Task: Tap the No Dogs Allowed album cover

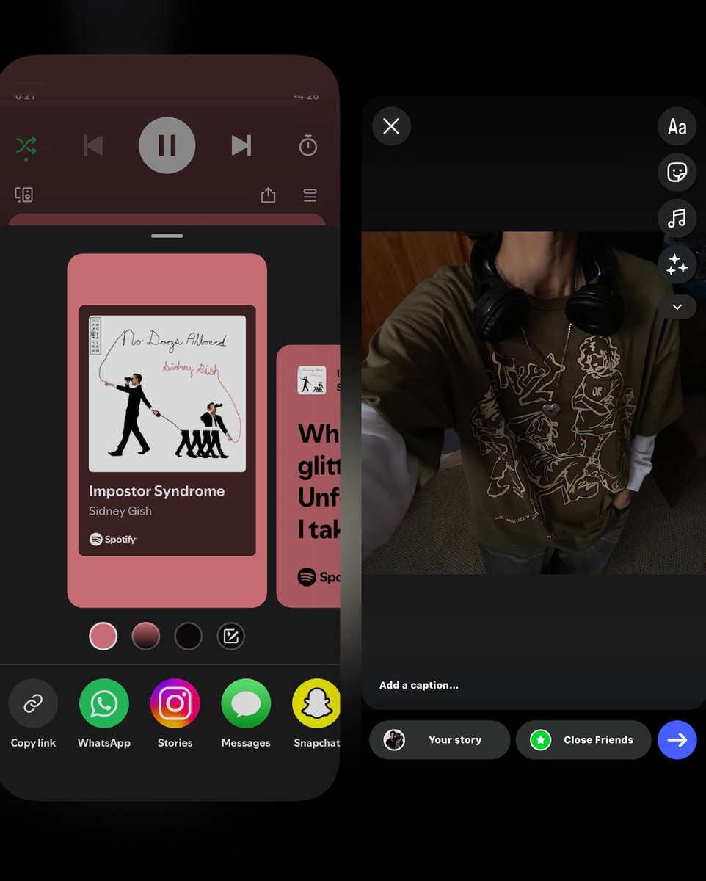Action: 167,394
